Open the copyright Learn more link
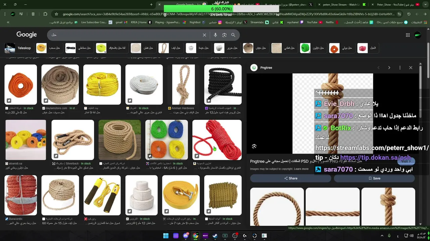430x241 pixels. tap(301, 169)
